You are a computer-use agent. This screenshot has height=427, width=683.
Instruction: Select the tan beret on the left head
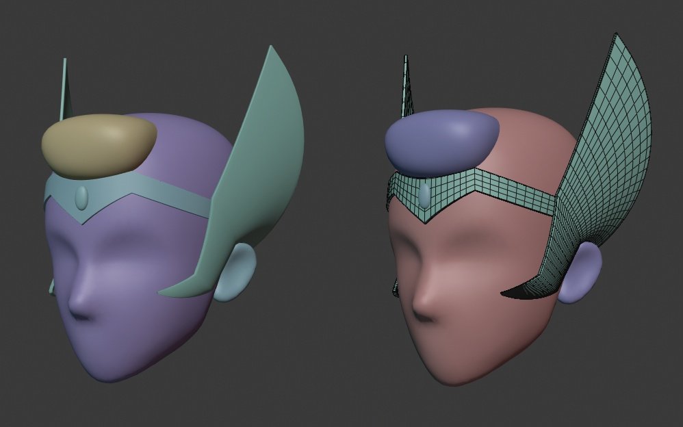96,144
